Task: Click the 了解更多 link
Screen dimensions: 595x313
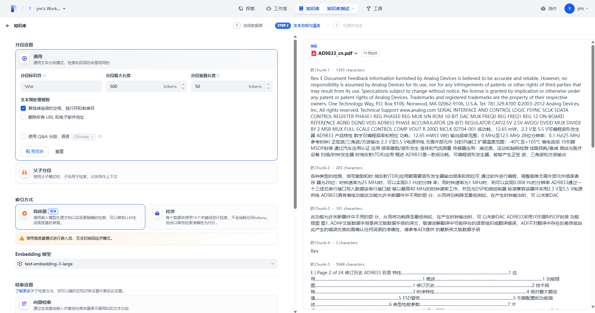Action: pyautogui.click(x=23, y=291)
